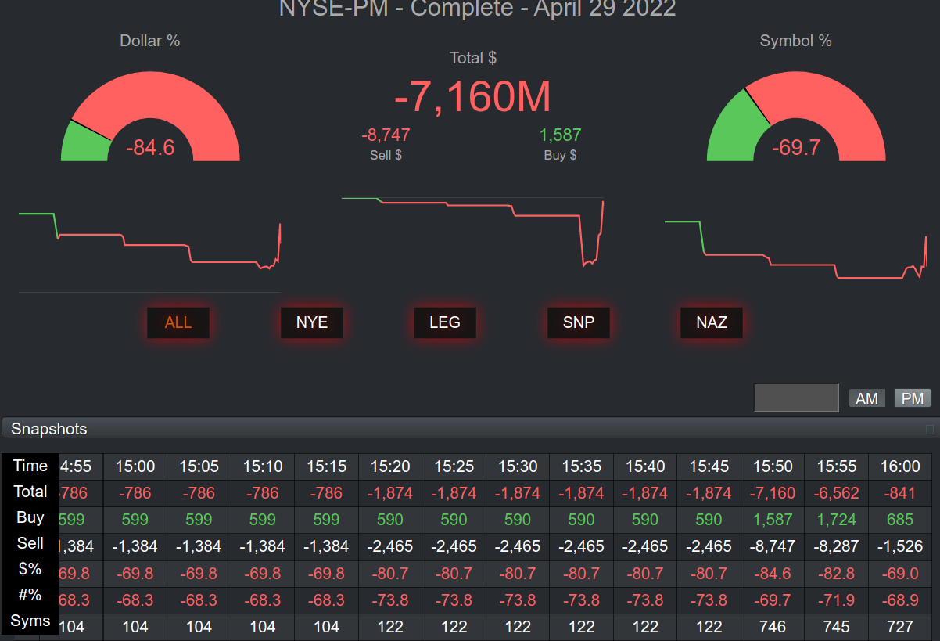Click Sell cell -2,465 in 15:45 column
Image resolution: width=940 pixels, height=641 pixels.
click(709, 546)
